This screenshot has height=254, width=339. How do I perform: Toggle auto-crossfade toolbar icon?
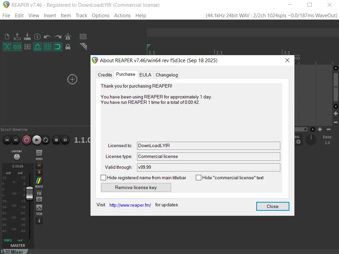coord(7,47)
